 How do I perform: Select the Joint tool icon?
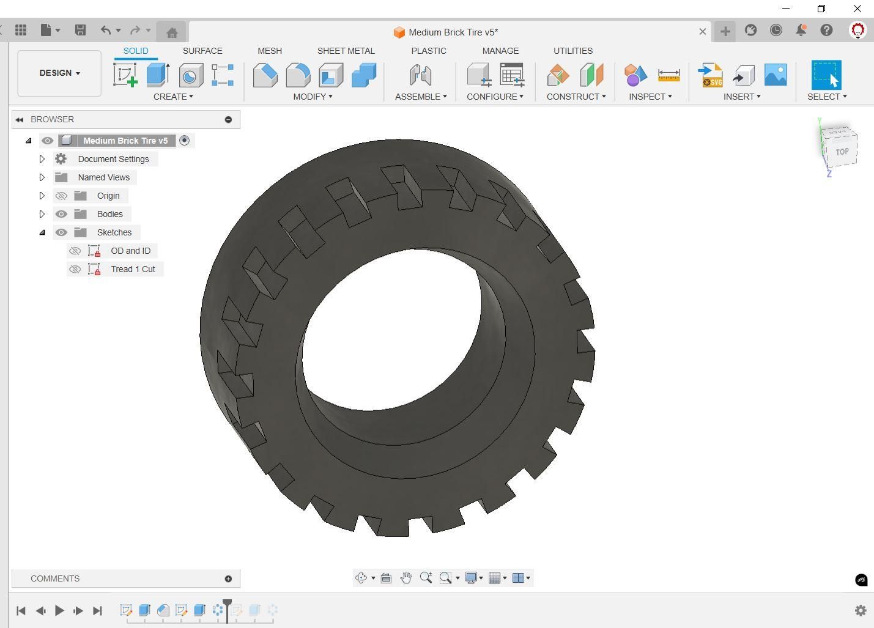click(420, 75)
